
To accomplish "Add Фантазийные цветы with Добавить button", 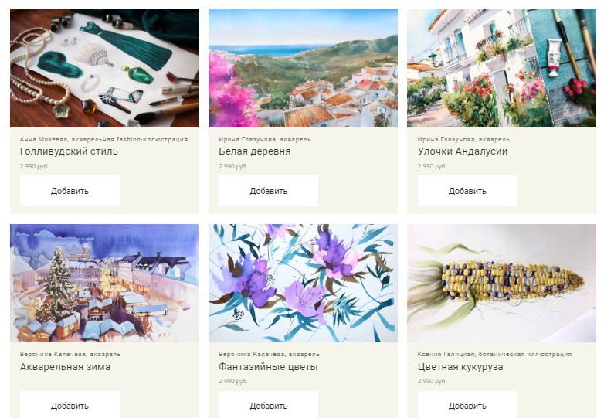I will pyautogui.click(x=269, y=405).
